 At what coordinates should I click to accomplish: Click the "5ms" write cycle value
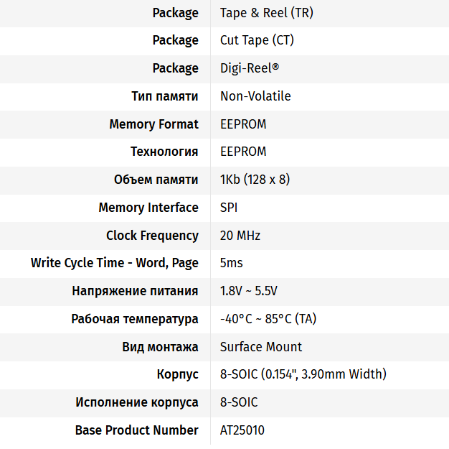click(x=232, y=263)
